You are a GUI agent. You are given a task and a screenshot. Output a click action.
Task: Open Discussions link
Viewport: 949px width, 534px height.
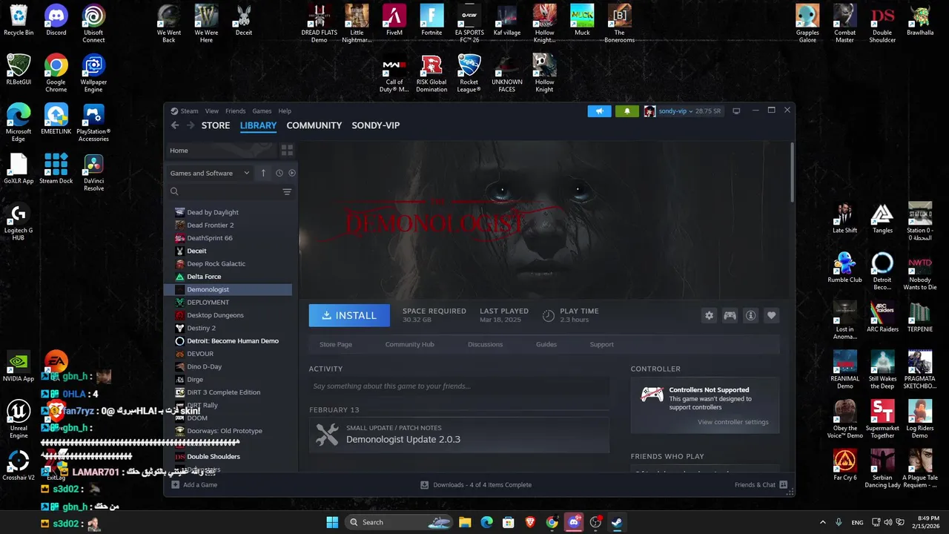[485, 344]
